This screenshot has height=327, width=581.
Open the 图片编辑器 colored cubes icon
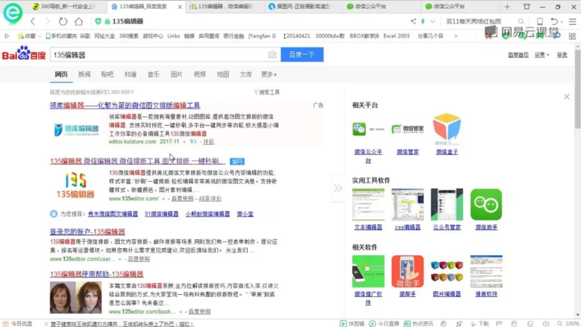pyautogui.click(x=447, y=272)
